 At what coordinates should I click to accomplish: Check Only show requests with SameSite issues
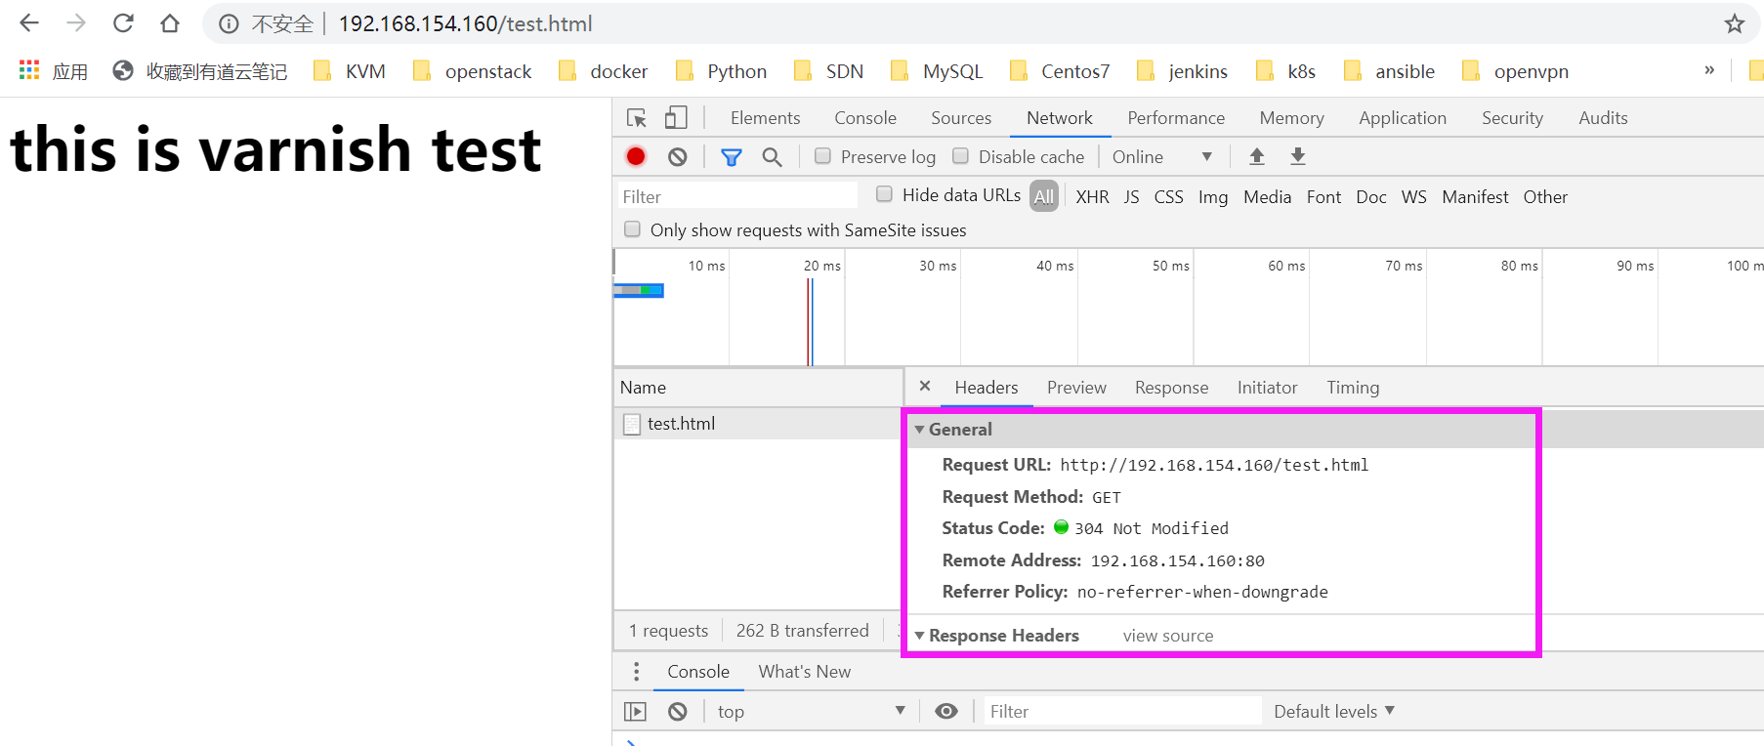pos(633,229)
